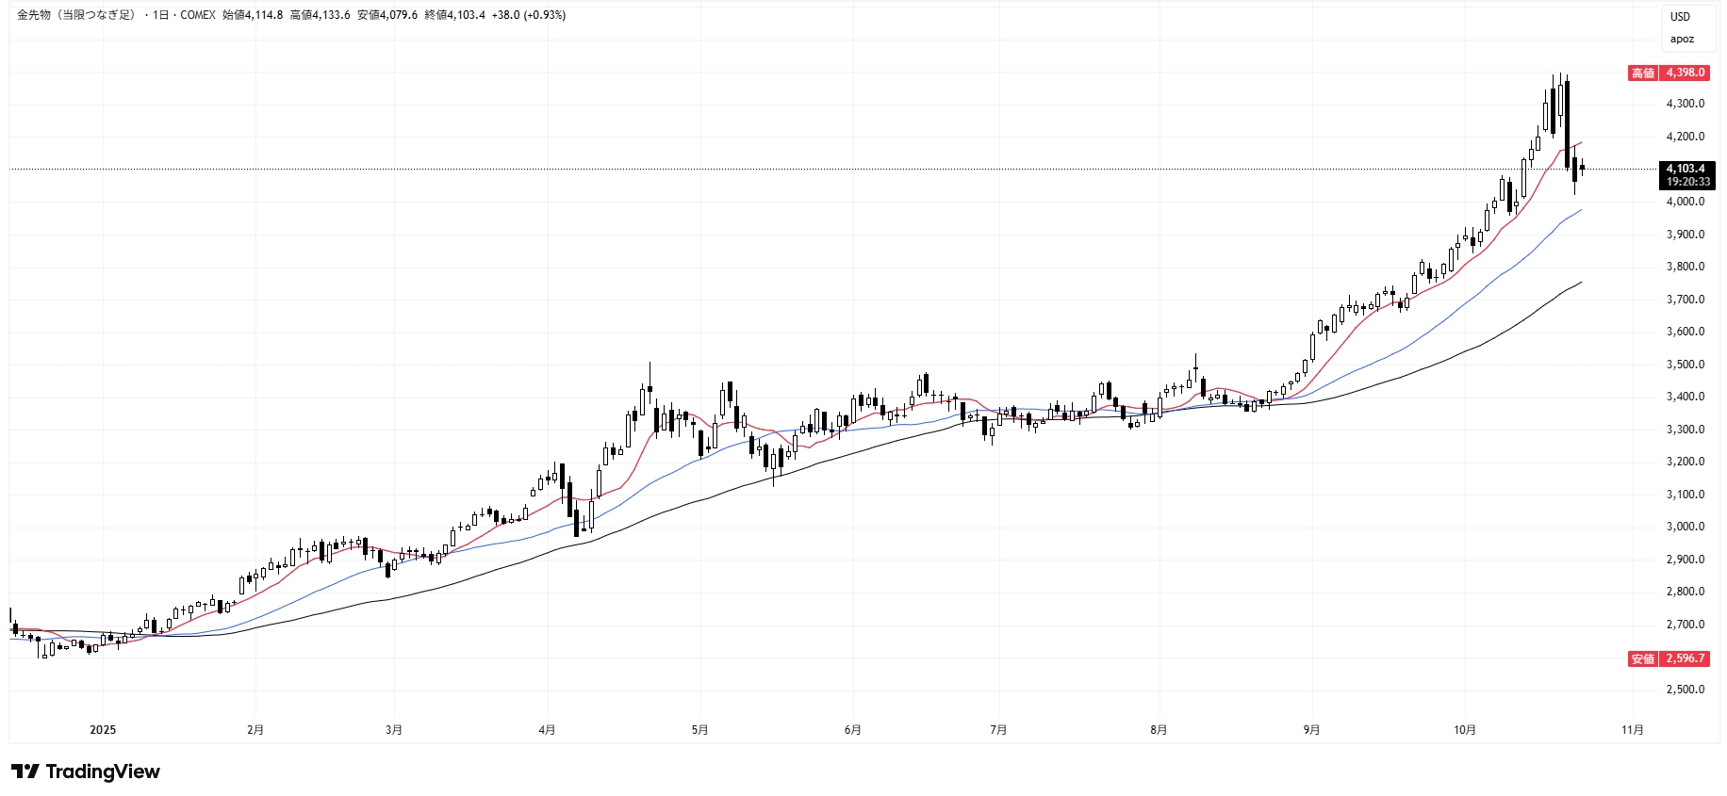The image size is (1727, 796).
Task: Click the +38.0 (+0.93%) change value
Action: pos(528,15)
